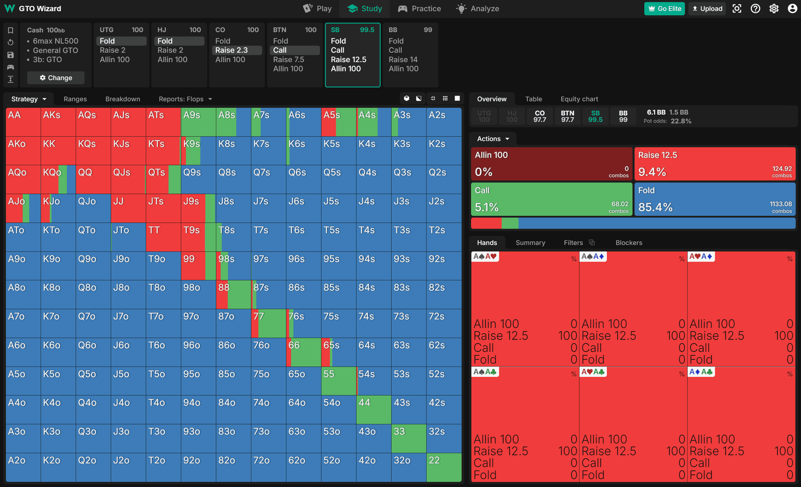Click the bookmark icon in left sidebar
801x487 pixels.
click(10, 30)
